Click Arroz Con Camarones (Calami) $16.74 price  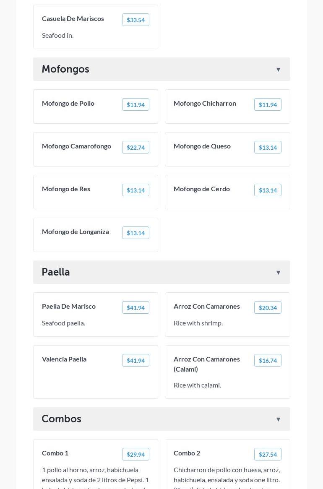coord(268,361)
